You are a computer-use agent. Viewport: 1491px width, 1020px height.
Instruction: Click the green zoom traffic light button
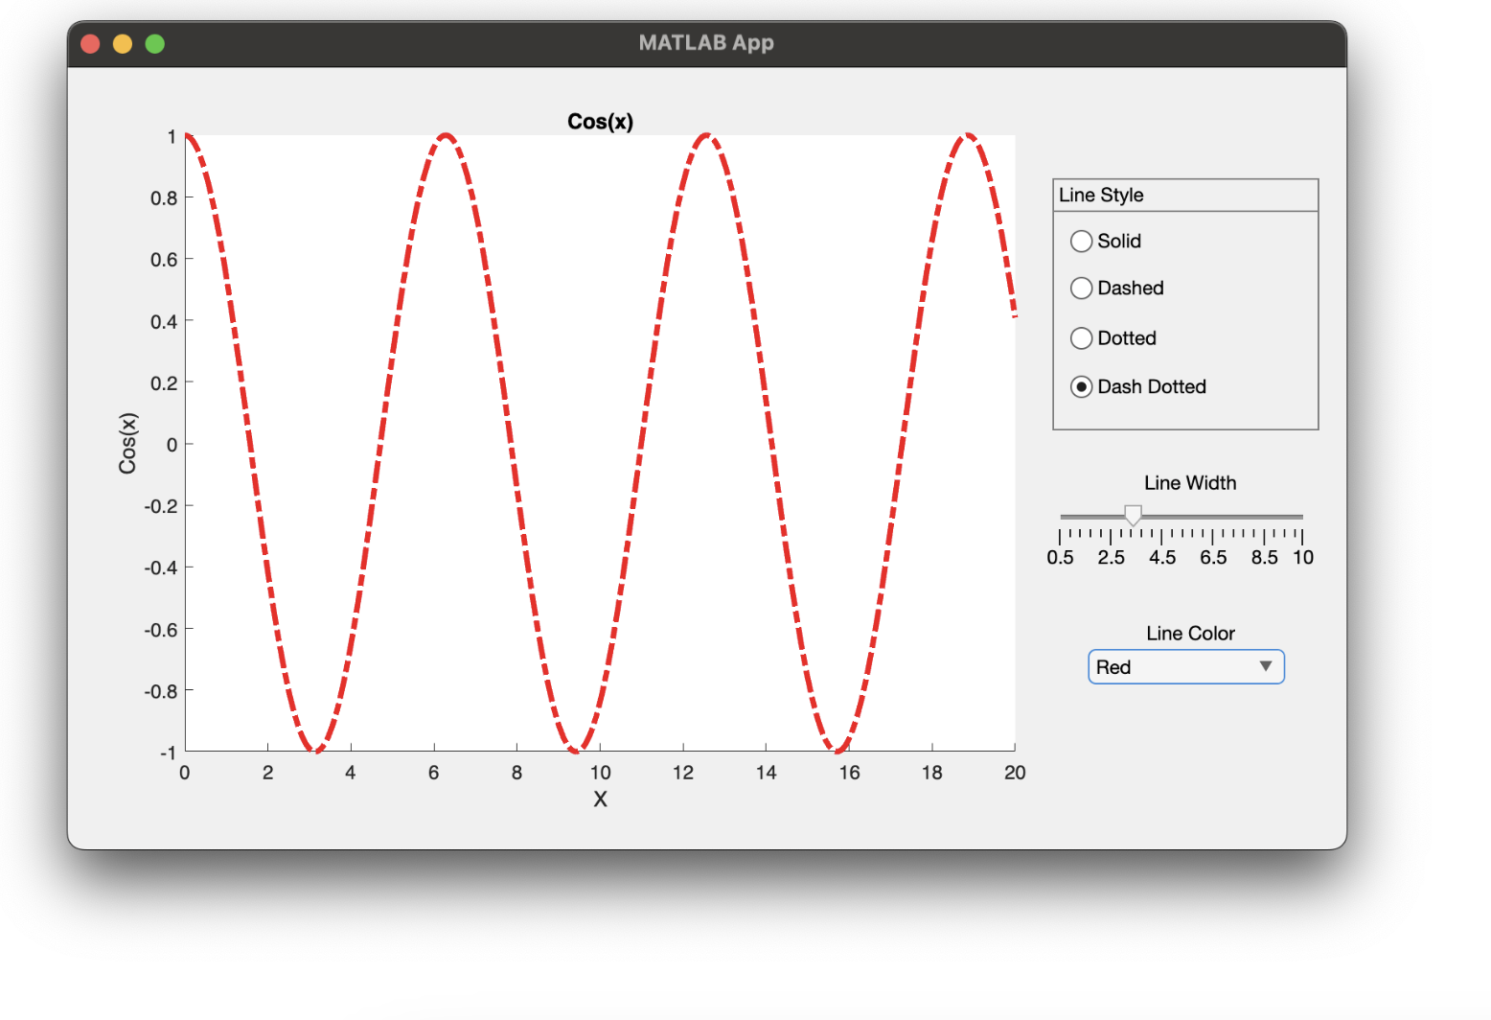[x=154, y=43]
